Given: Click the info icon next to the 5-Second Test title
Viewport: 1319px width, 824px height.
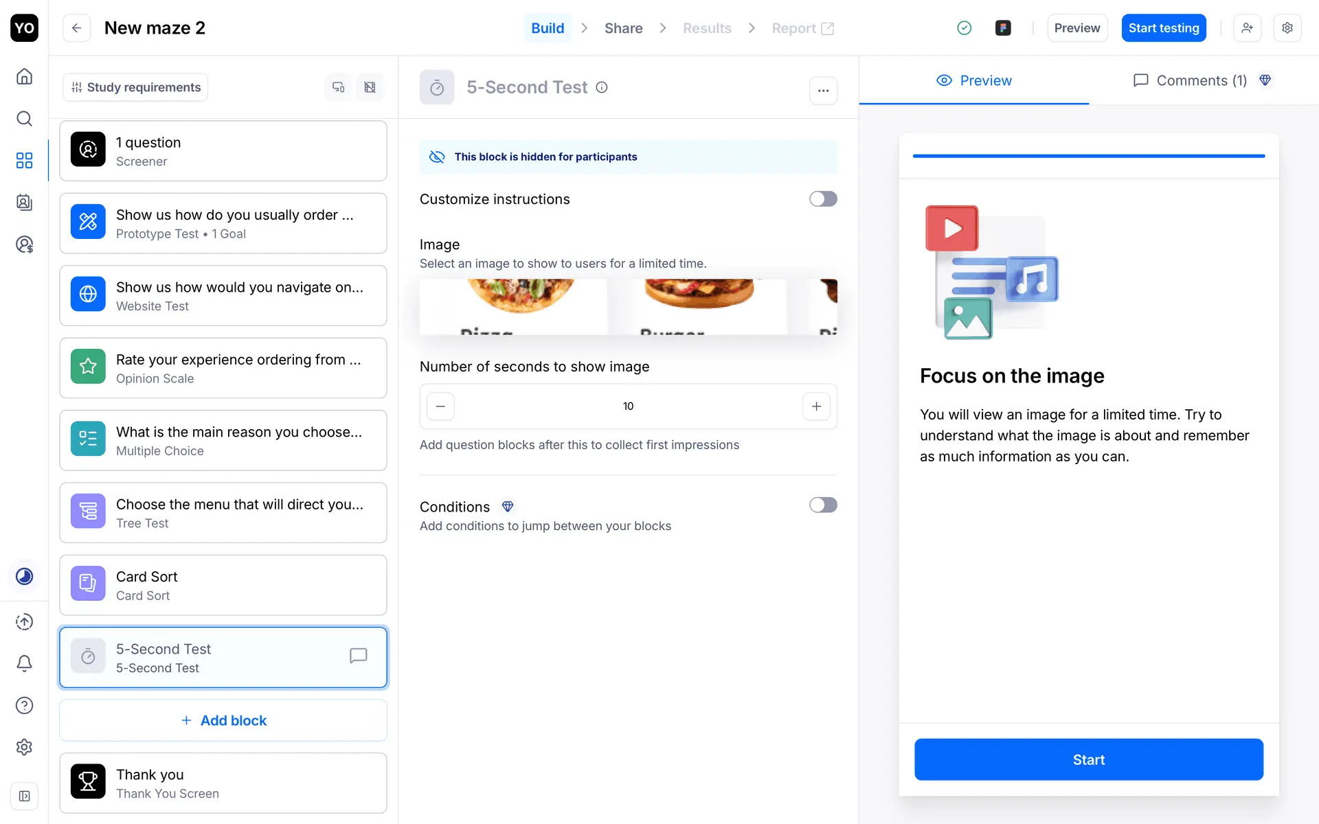Looking at the screenshot, I should click(x=602, y=87).
